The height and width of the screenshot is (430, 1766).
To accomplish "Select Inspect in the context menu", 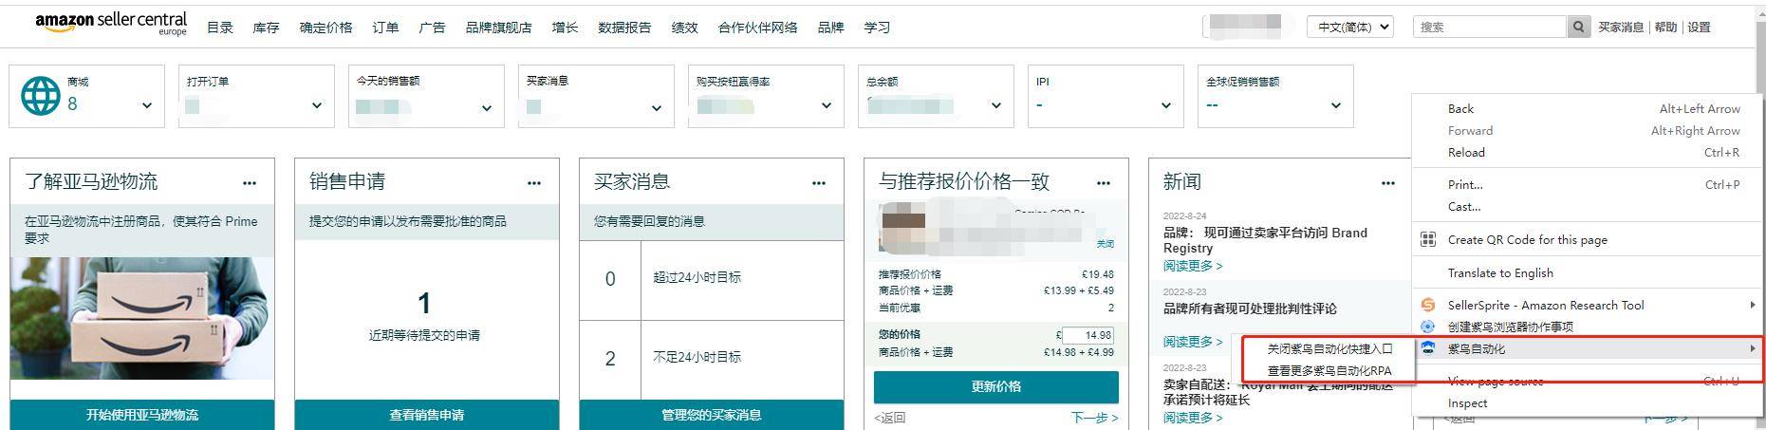I will pos(1587,402).
